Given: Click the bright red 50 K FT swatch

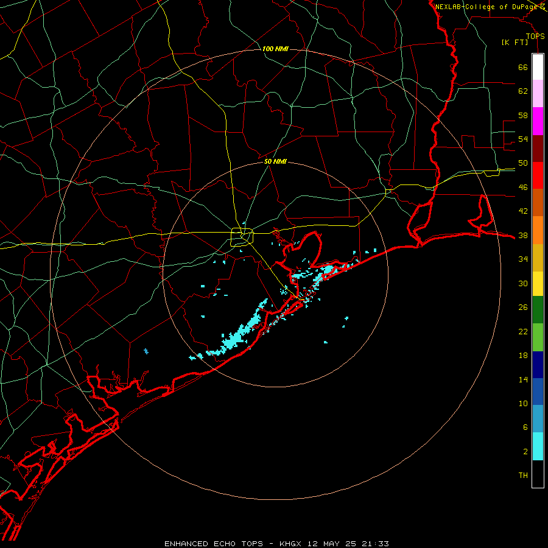Looking at the screenshot, I should click(538, 175).
